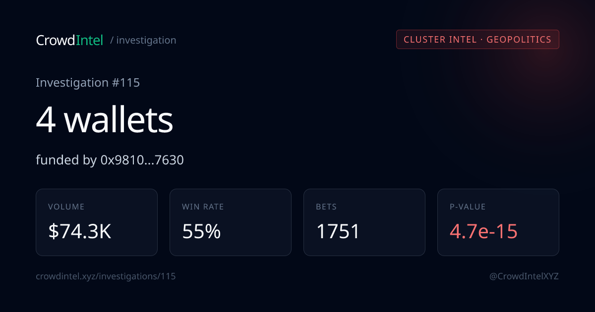Open funder wallet address 0x9810...7630
595x312 pixels.
[142, 160]
